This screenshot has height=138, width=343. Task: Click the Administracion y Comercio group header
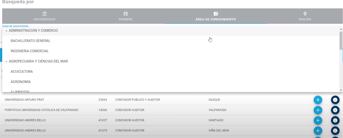coord(33,30)
